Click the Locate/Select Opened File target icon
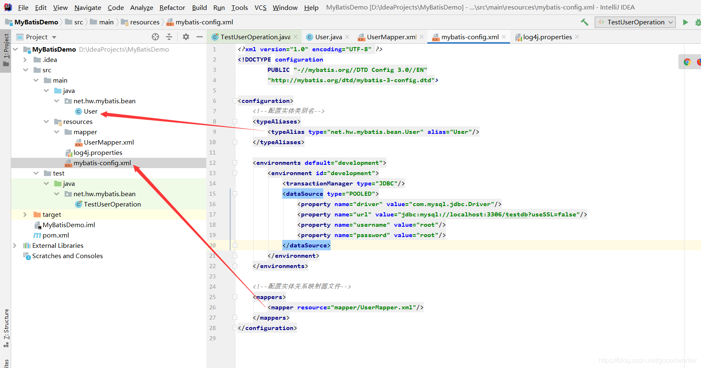701x368 pixels. click(155, 37)
